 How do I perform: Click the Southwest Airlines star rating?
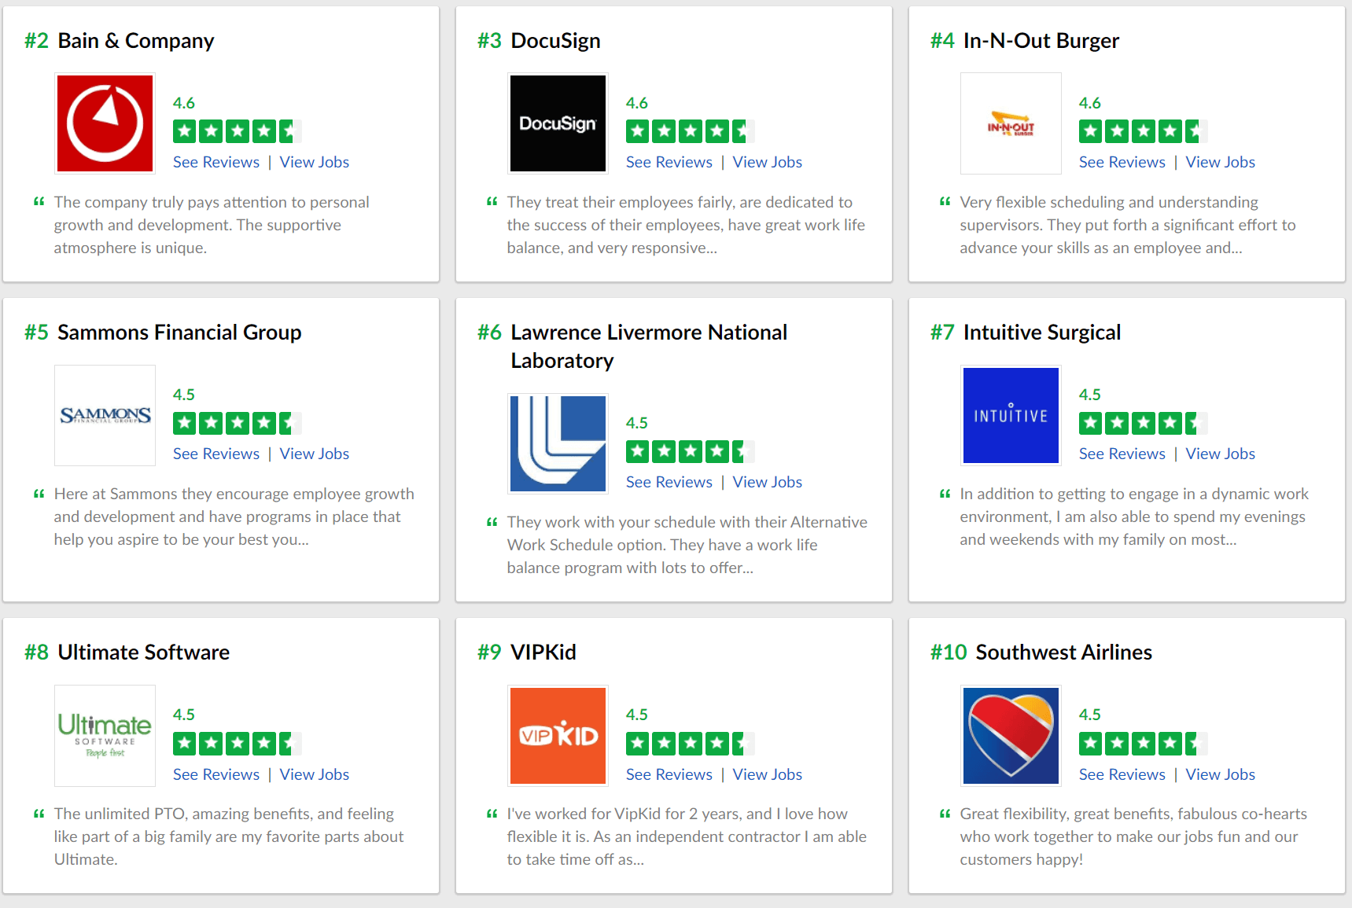click(1142, 743)
